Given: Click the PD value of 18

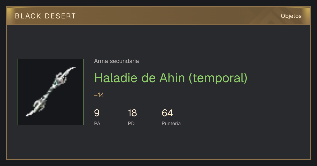Looking at the screenshot, I should click(x=132, y=113).
